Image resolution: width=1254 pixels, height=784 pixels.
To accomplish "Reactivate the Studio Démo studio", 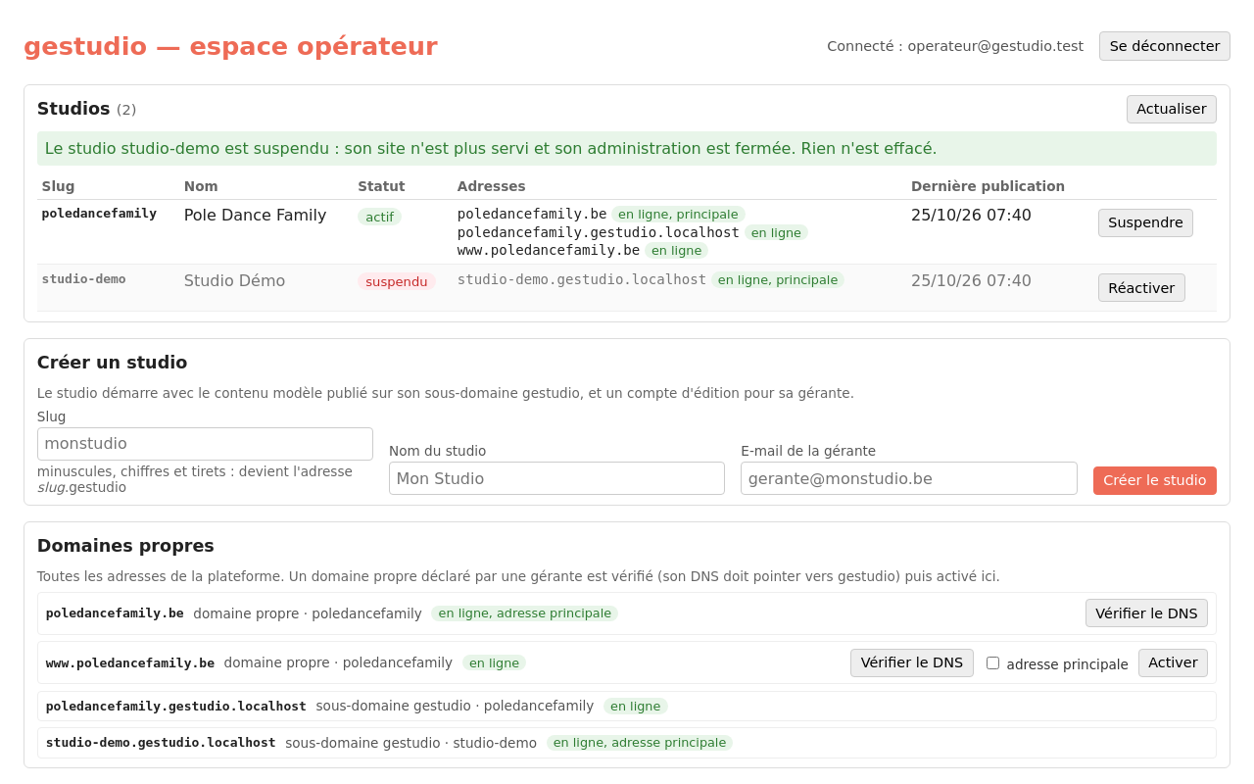I will click(x=1141, y=287).
